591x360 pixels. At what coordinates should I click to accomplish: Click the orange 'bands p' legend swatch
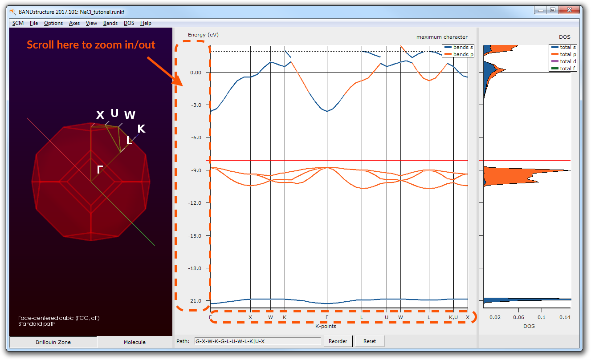click(x=448, y=54)
